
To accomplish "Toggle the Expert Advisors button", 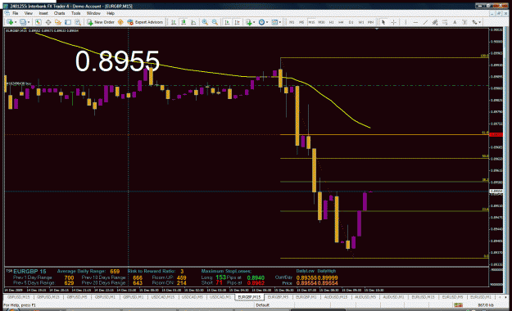I will coord(145,22).
